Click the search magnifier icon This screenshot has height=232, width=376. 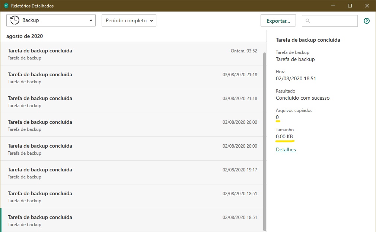[308, 21]
